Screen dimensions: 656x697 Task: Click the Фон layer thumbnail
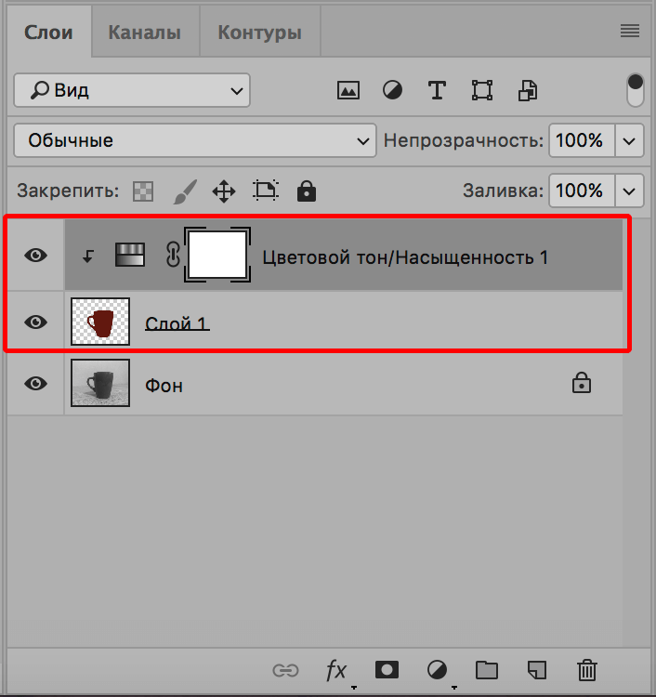[x=100, y=383]
